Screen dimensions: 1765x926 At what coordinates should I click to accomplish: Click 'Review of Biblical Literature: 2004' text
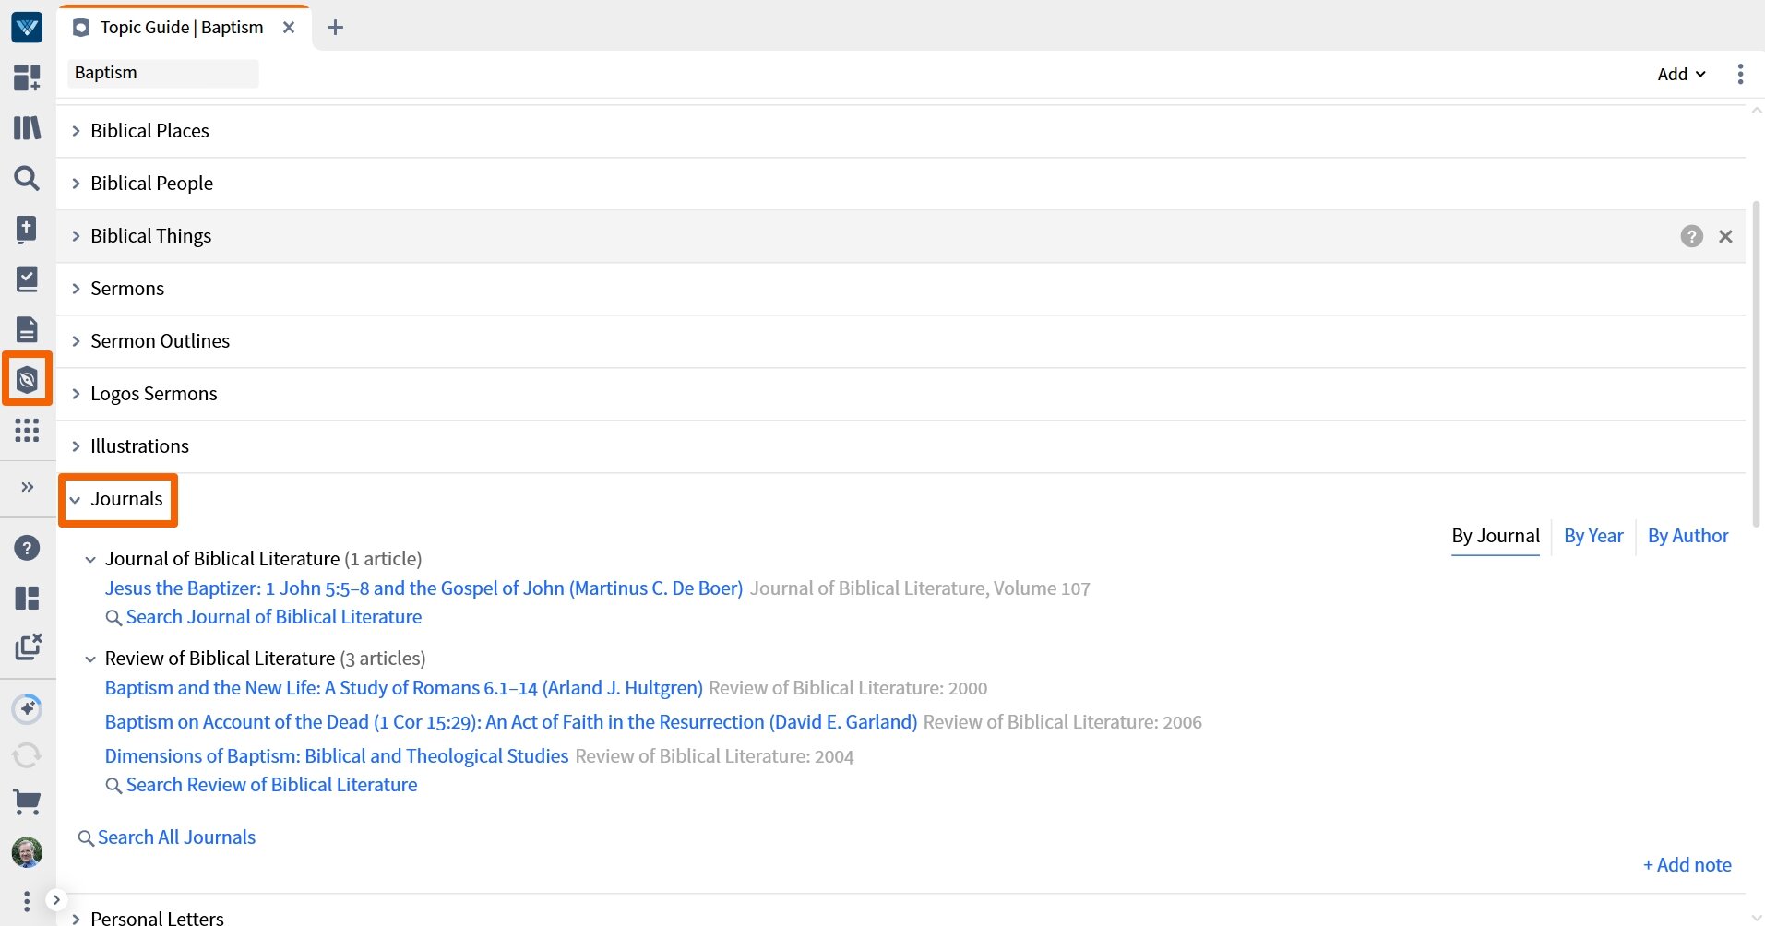click(714, 756)
